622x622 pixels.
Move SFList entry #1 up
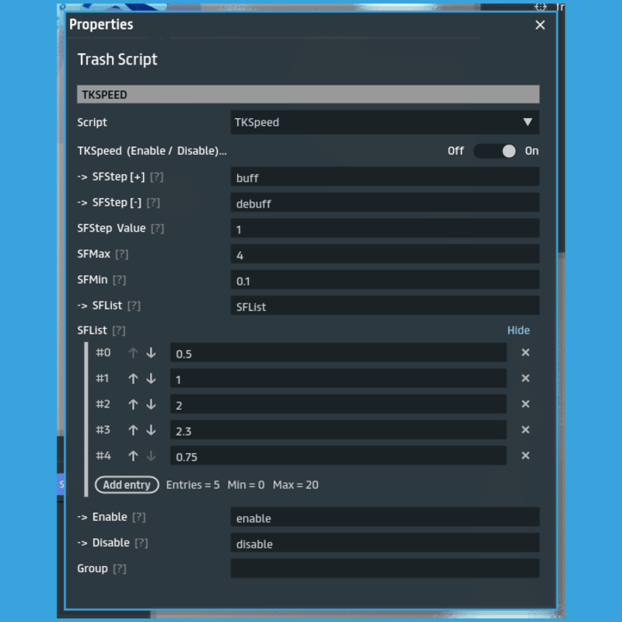(133, 379)
